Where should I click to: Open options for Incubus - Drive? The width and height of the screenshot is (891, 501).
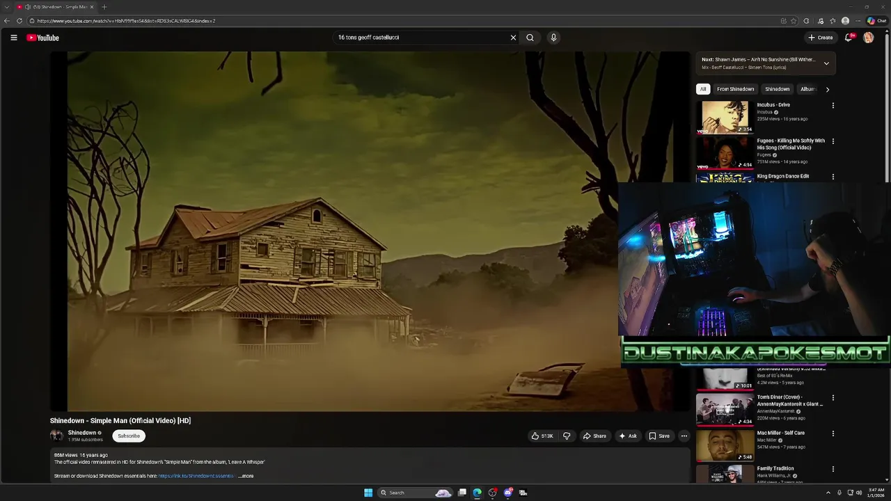click(833, 106)
